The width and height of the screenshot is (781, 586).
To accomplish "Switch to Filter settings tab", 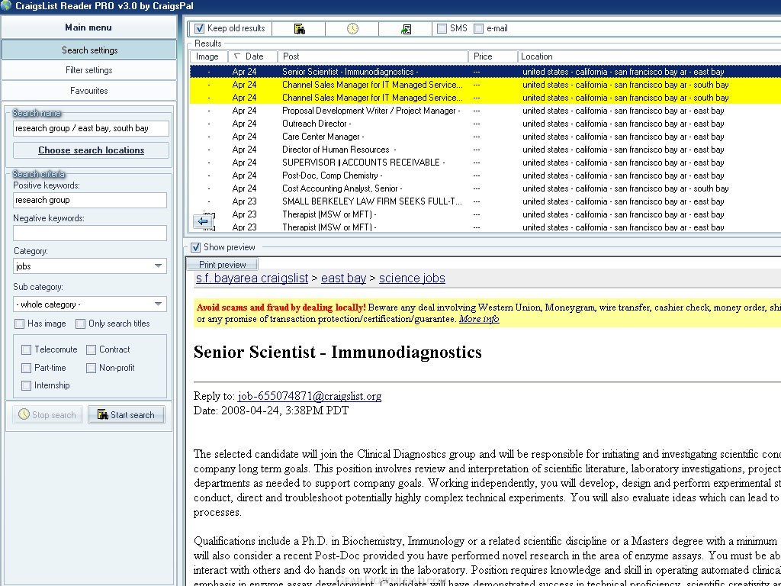I will click(x=88, y=70).
